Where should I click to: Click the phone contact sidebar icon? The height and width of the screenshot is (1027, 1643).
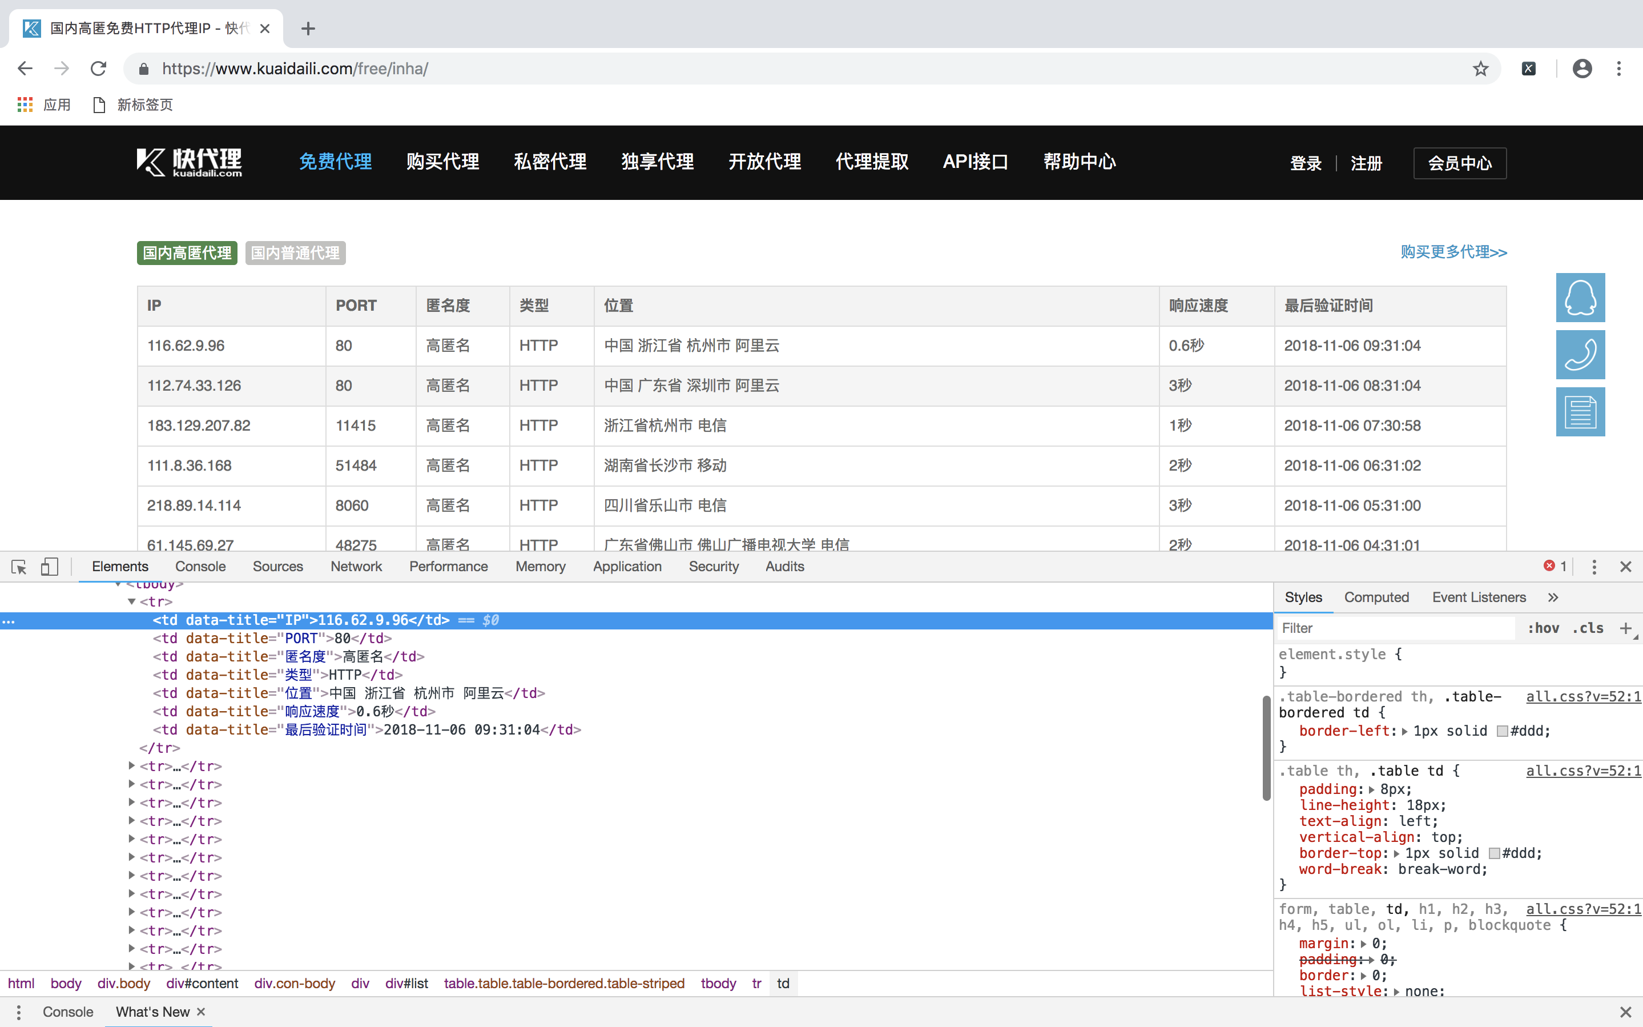coord(1580,355)
